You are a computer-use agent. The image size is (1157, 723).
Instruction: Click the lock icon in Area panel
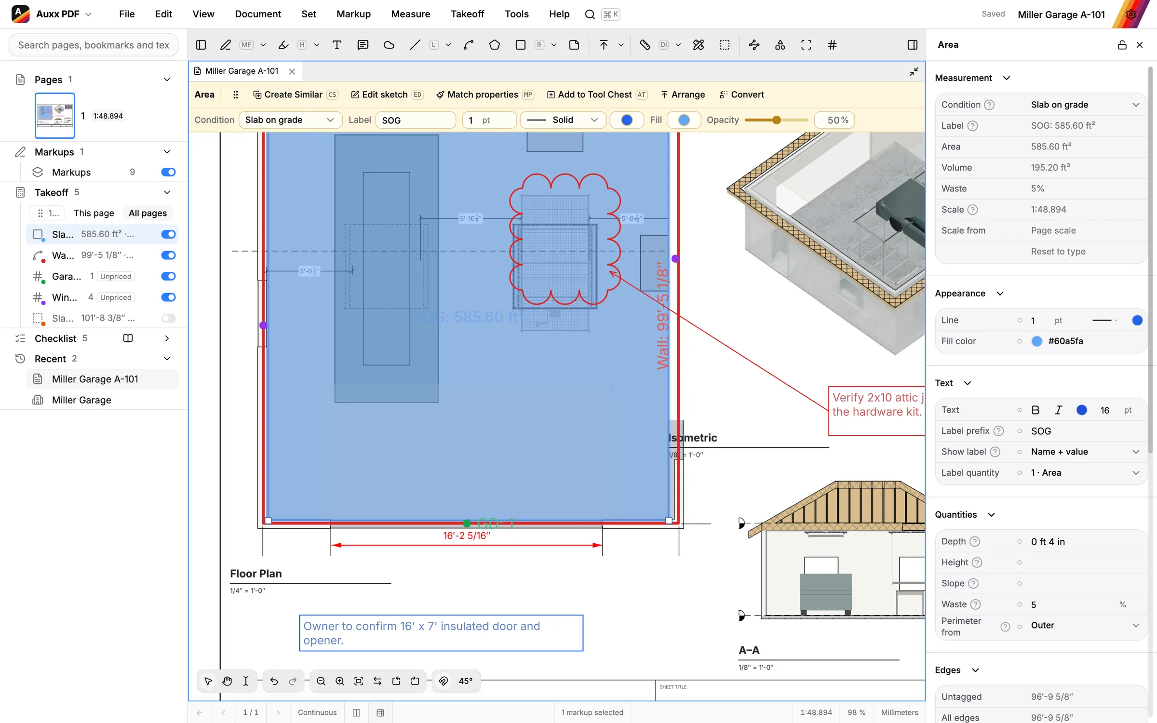[1122, 45]
